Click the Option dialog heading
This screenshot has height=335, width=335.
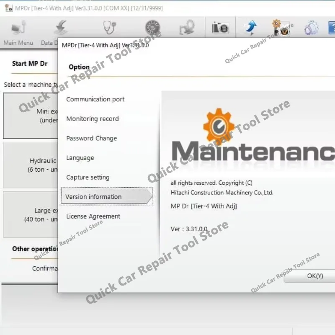[x=79, y=67]
